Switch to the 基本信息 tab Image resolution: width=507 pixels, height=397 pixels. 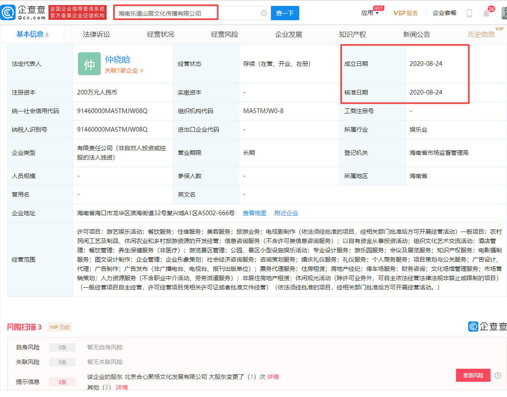[x=32, y=34]
